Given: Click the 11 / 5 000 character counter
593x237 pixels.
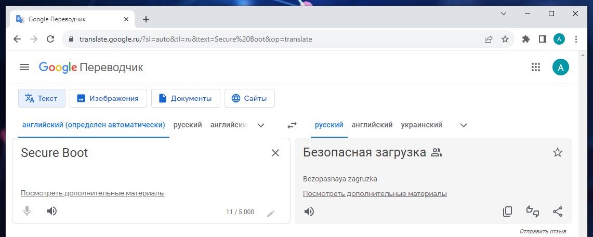Looking at the screenshot, I should point(240,212).
